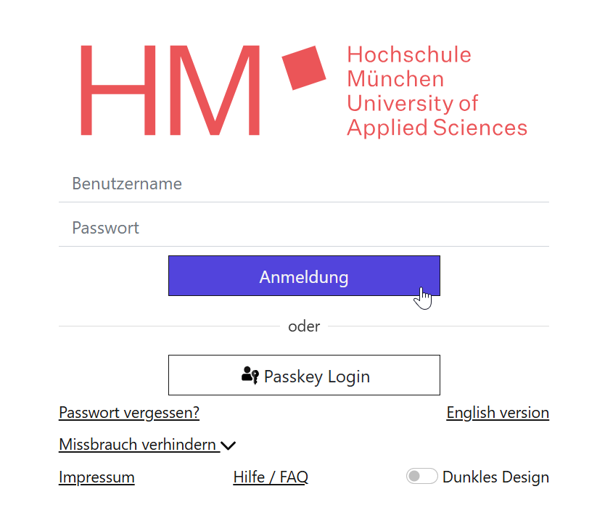This screenshot has height=526, width=605.
Task: Open the Impressum link
Action: tap(96, 477)
